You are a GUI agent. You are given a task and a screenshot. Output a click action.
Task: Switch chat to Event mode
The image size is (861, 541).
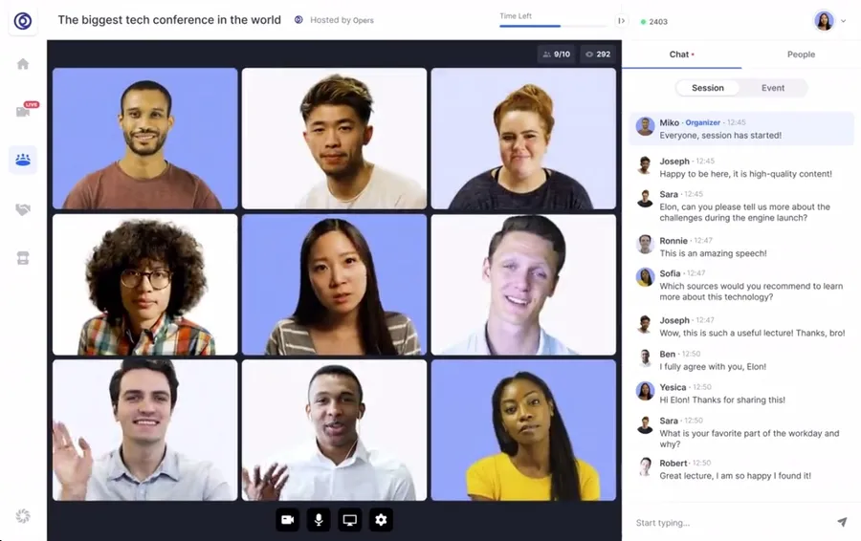773,88
